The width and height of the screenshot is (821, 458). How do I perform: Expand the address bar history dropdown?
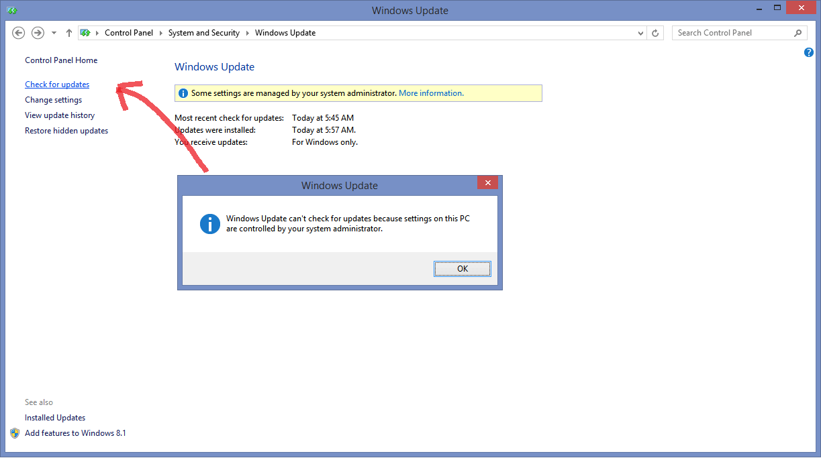tap(640, 33)
